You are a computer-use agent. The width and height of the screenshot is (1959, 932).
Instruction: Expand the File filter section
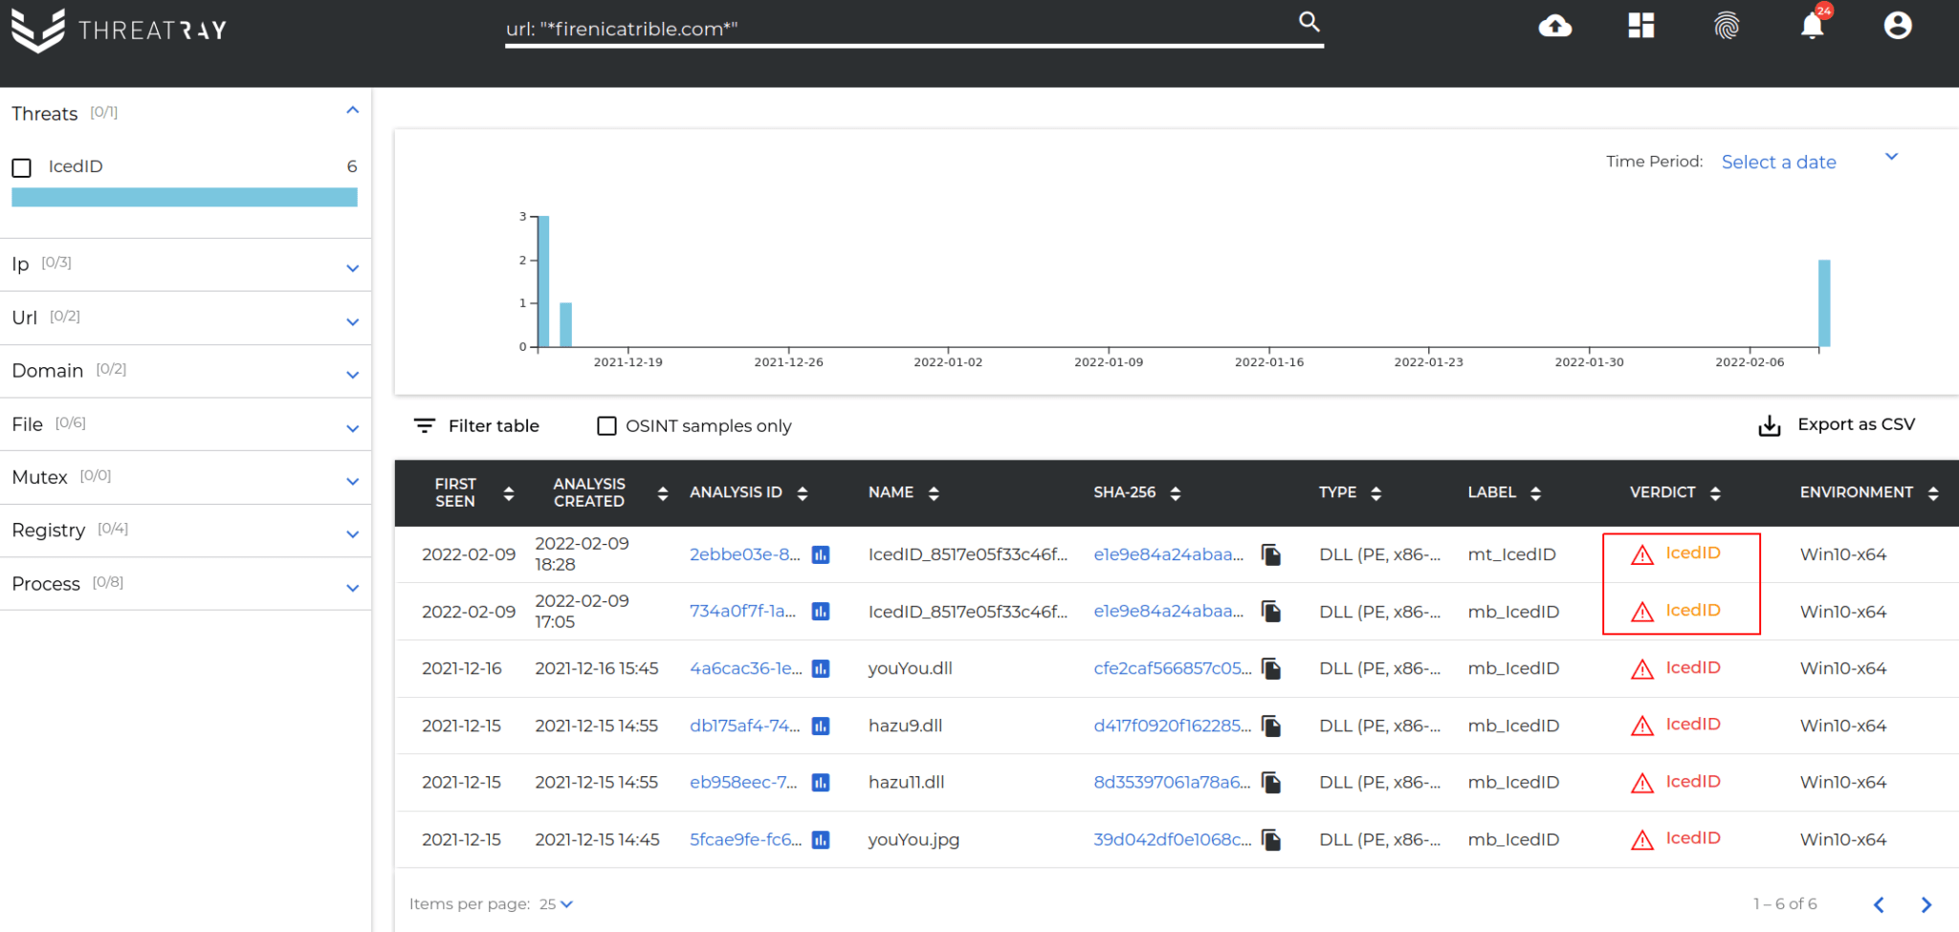(x=352, y=428)
